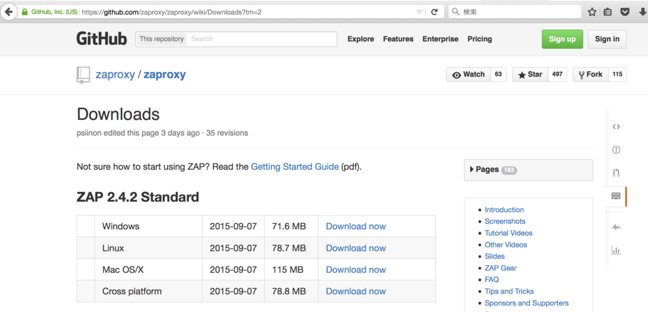The width and height of the screenshot is (648, 312).
Task: Click the 115 MB size cell
Action: tap(291, 270)
